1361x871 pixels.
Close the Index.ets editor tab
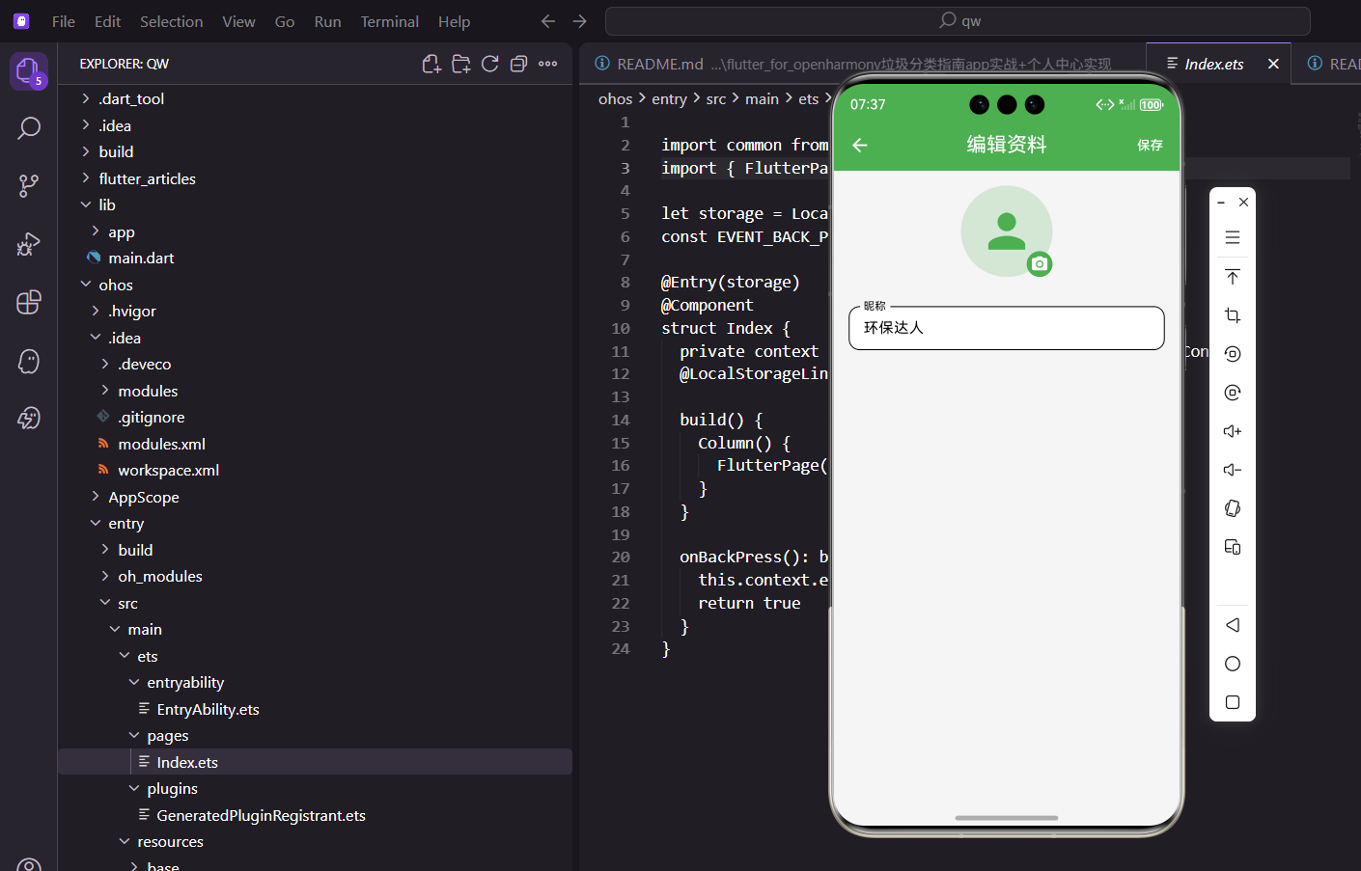[1273, 64]
